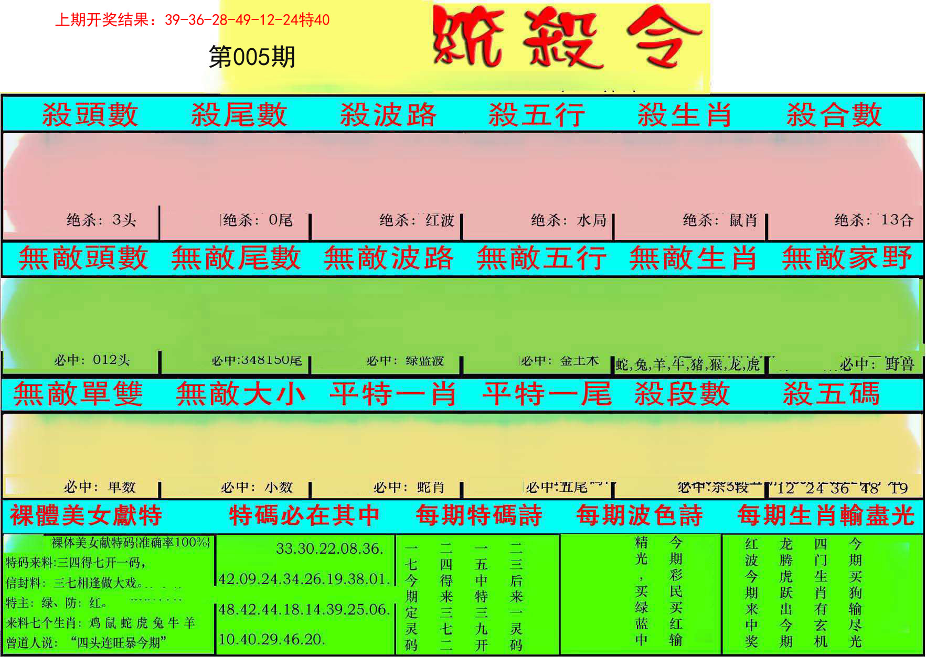Click the number row 12 24 36 48 19
926x657 pixels.
(x=846, y=489)
